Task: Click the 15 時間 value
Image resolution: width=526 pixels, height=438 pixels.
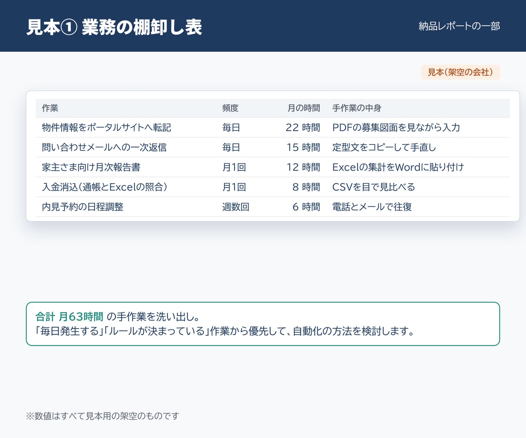Action: click(304, 147)
